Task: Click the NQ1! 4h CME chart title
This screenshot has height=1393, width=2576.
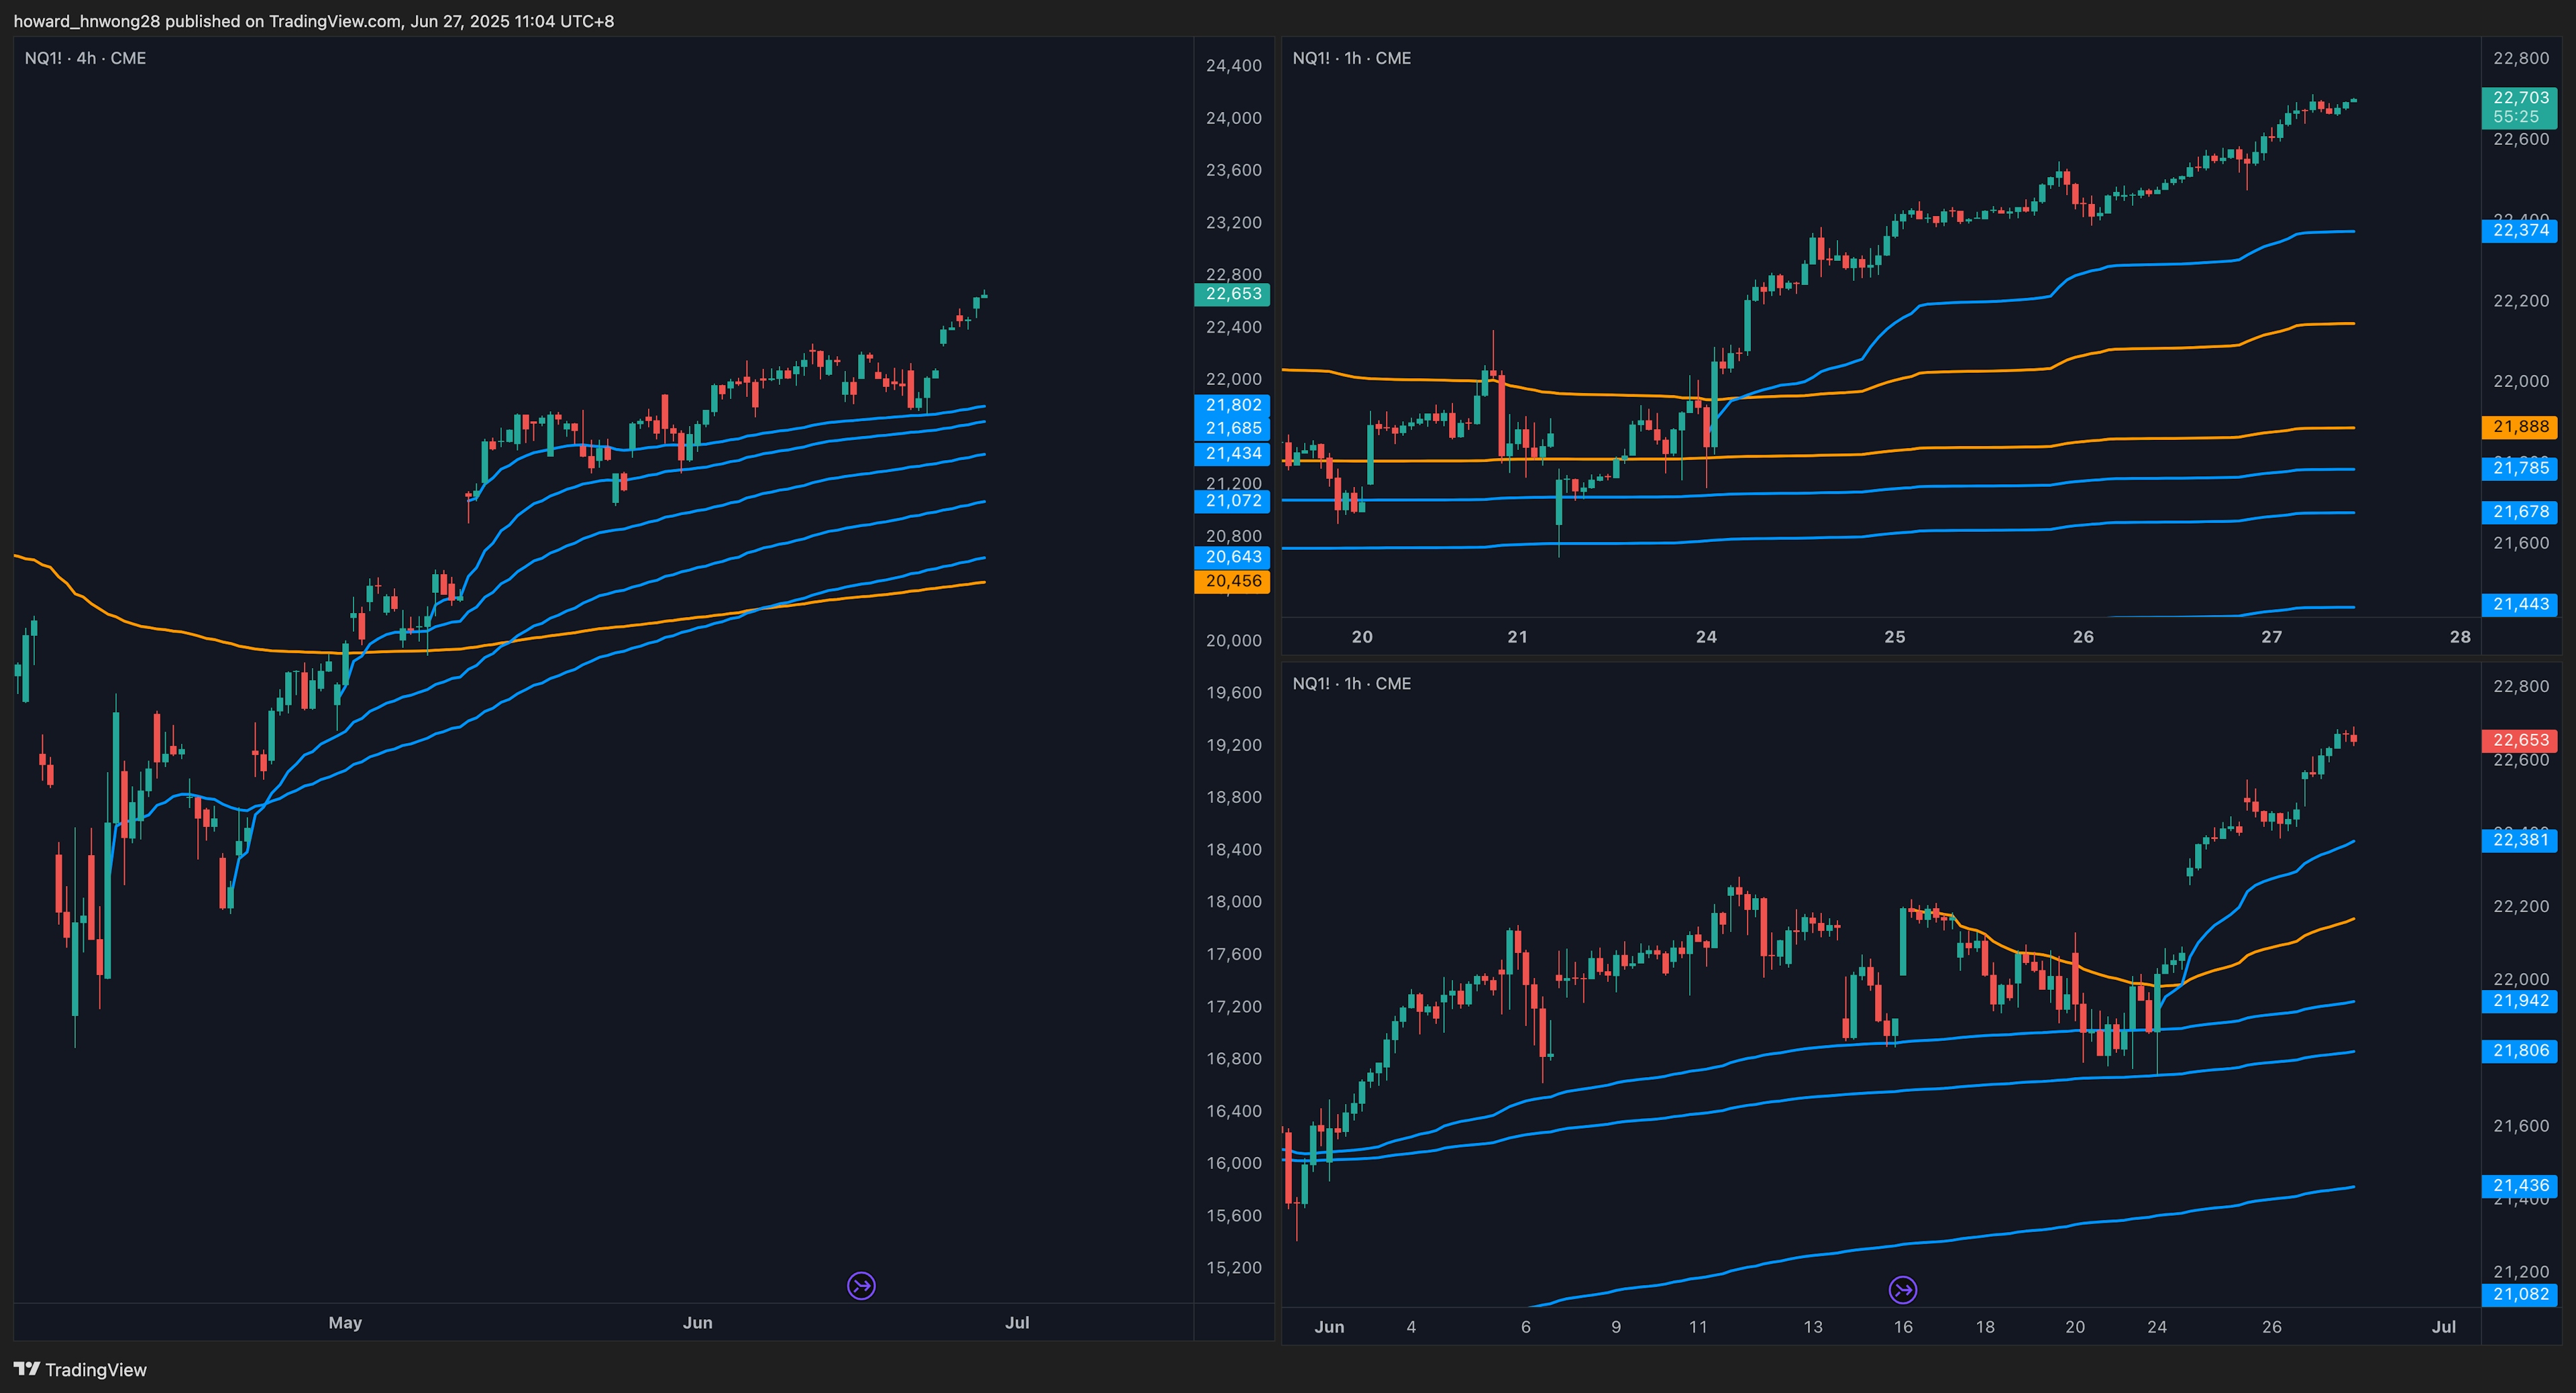Action: [x=85, y=58]
